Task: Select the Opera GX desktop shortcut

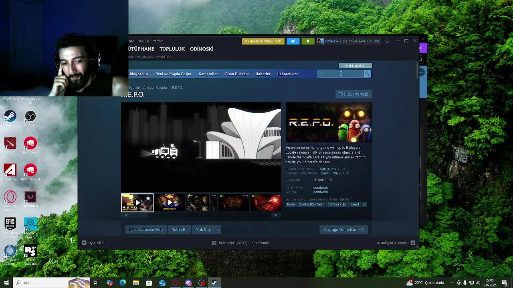Action: point(10,201)
